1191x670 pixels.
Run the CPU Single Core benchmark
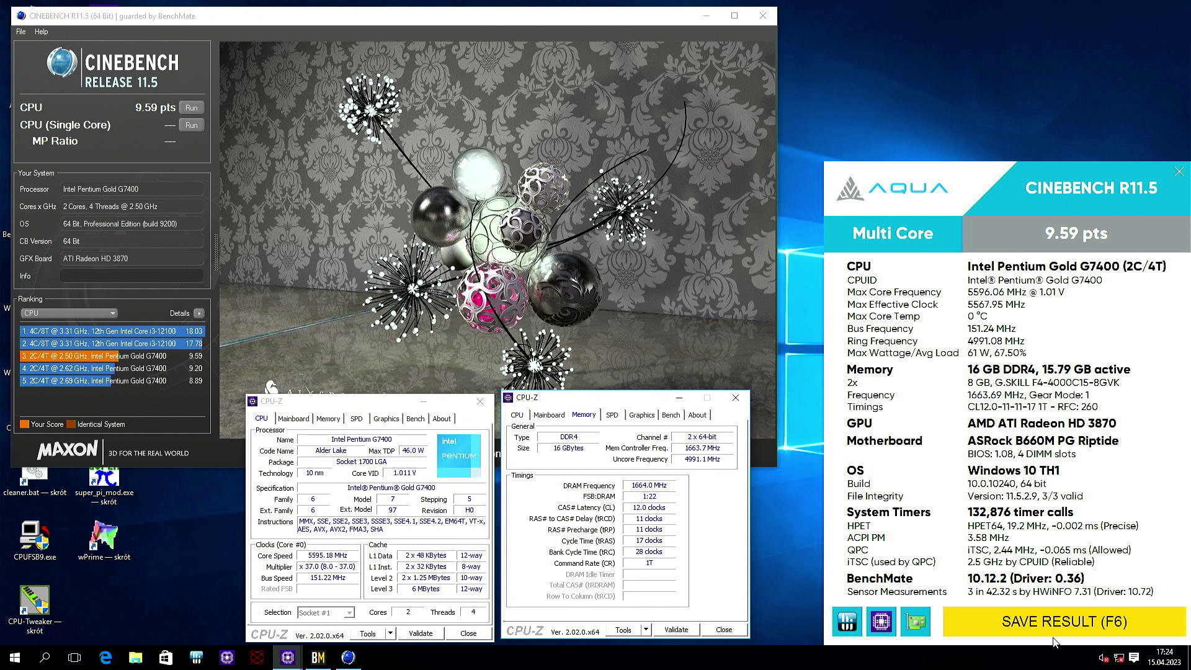point(192,125)
